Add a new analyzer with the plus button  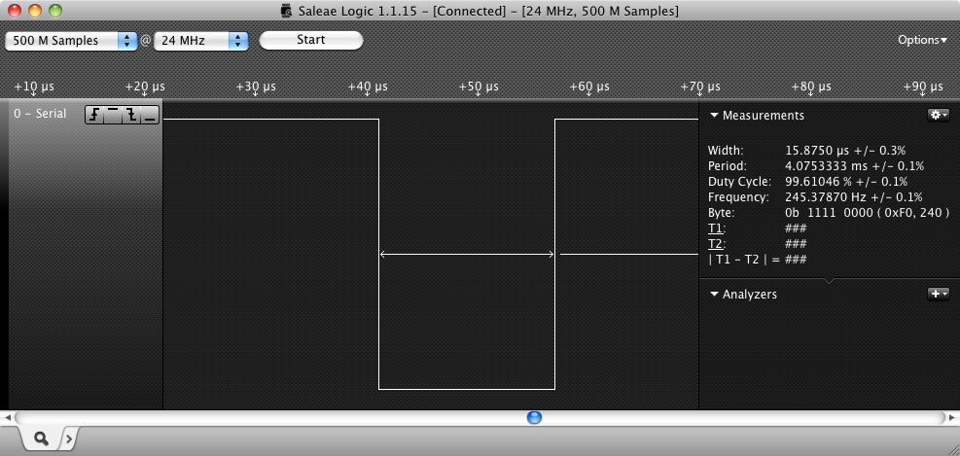[939, 294]
